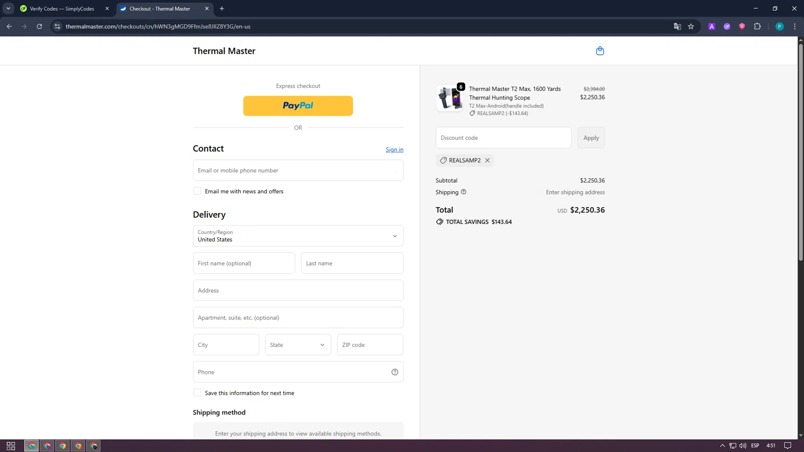Screen dimensions: 804x452
Task: Open the network status tray icon
Action: pos(733,446)
